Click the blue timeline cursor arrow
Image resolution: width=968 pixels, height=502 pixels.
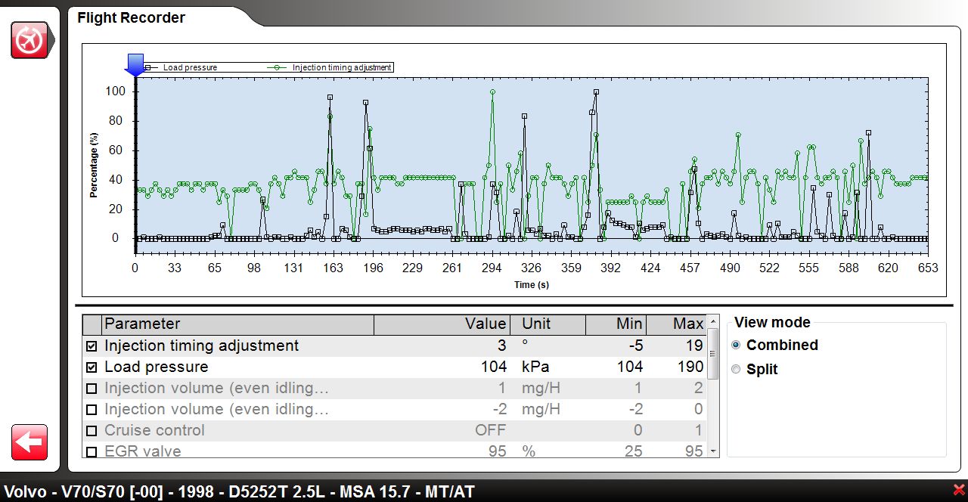point(135,65)
